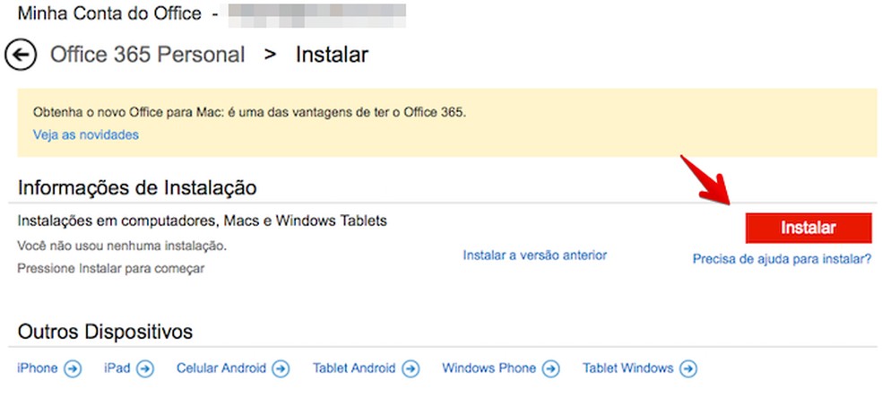
Task: Choose the Windows Phone link
Action: pyautogui.click(x=489, y=368)
